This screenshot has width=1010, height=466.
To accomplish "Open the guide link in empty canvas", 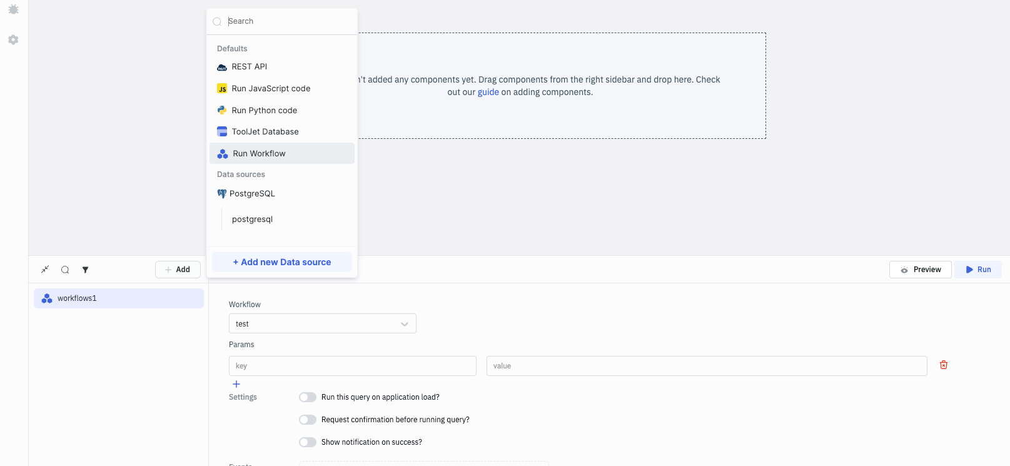I will coord(488,92).
